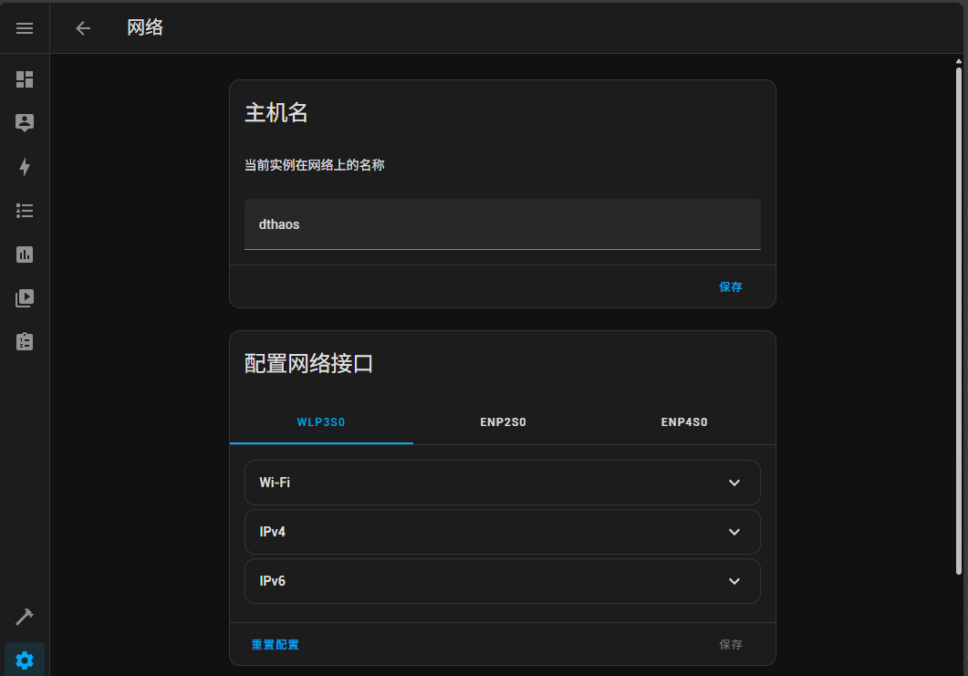Click 保存 in the 主机名 card
The width and height of the screenshot is (968, 676).
click(730, 286)
